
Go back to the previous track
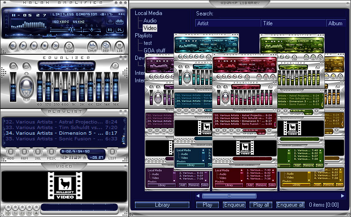13,45
